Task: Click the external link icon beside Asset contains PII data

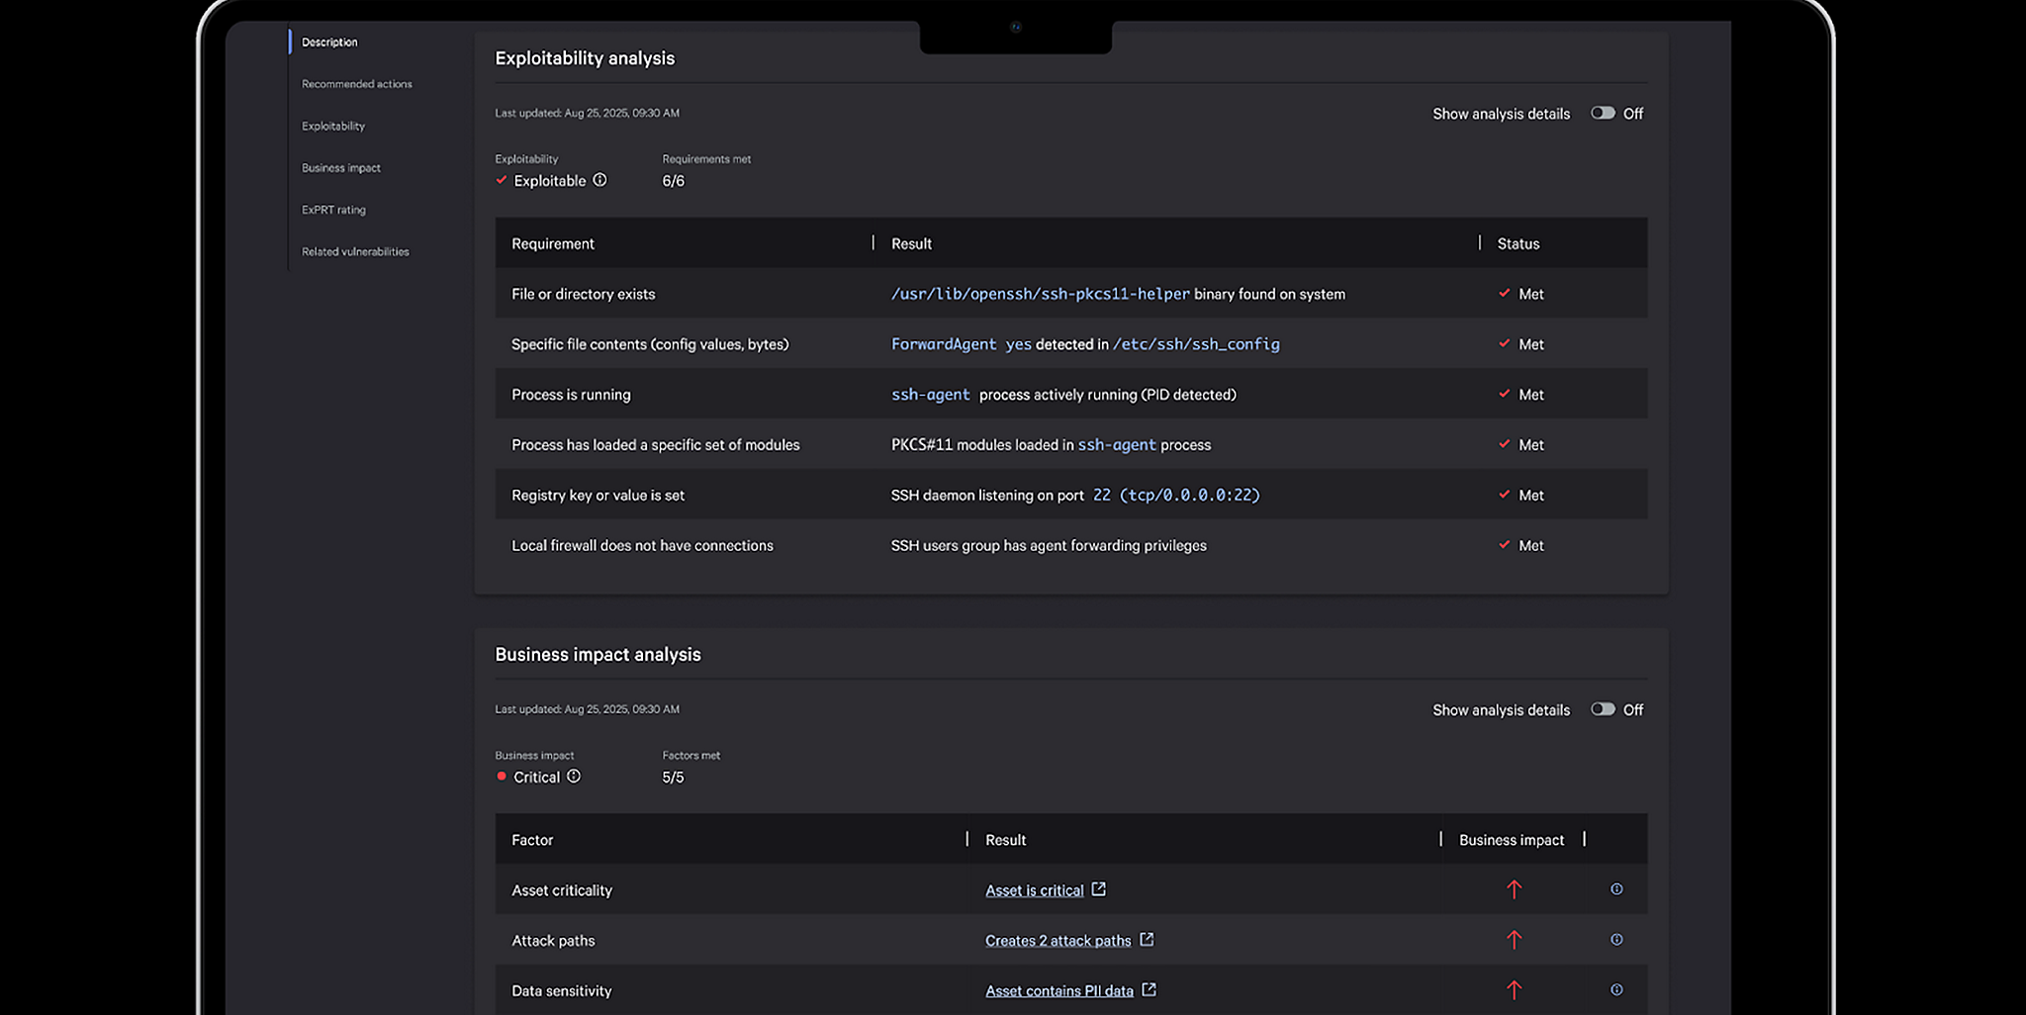Action: pos(1147,989)
